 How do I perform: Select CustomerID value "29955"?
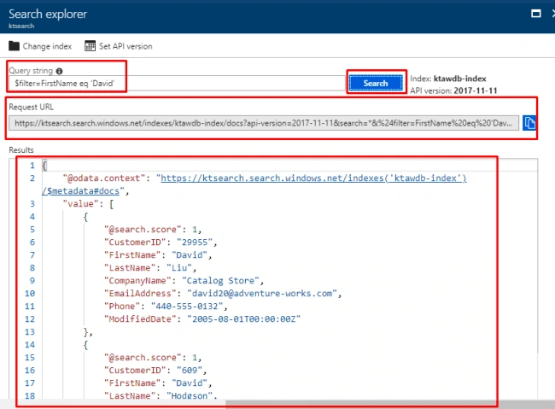click(195, 242)
